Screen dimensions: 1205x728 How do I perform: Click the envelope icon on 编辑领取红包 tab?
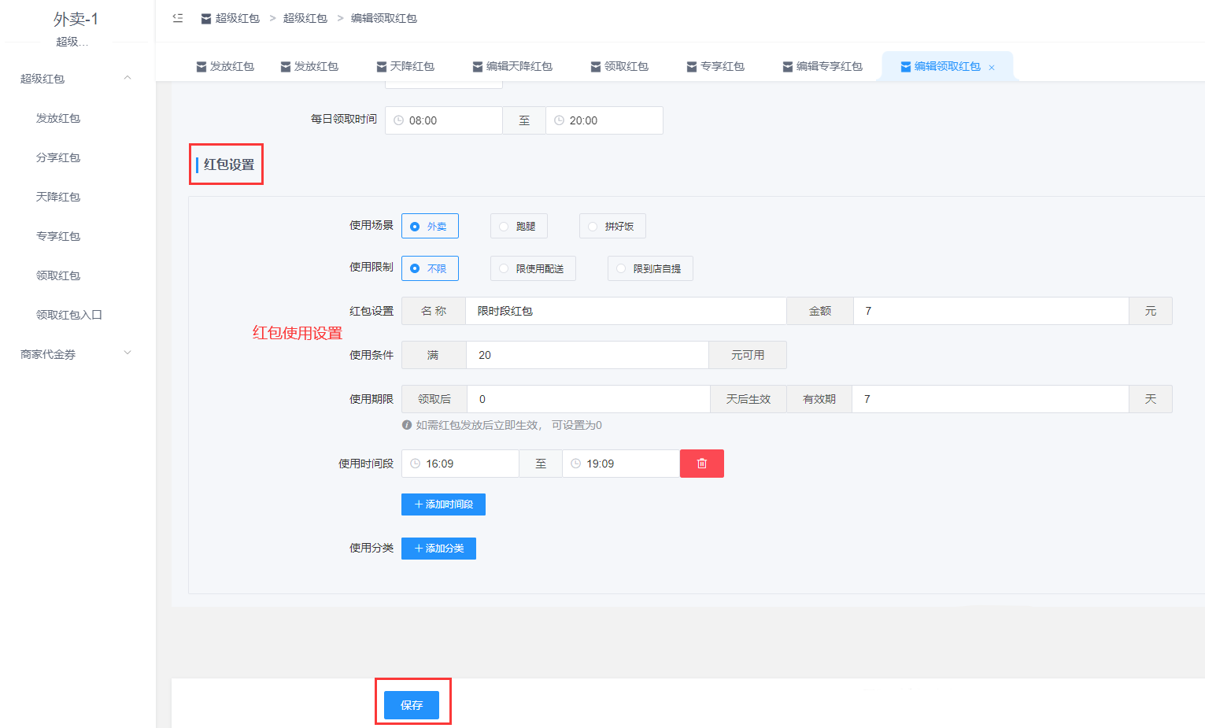(906, 67)
